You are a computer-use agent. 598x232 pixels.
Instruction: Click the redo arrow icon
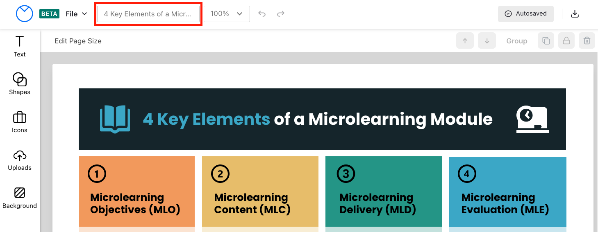coord(281,14)
